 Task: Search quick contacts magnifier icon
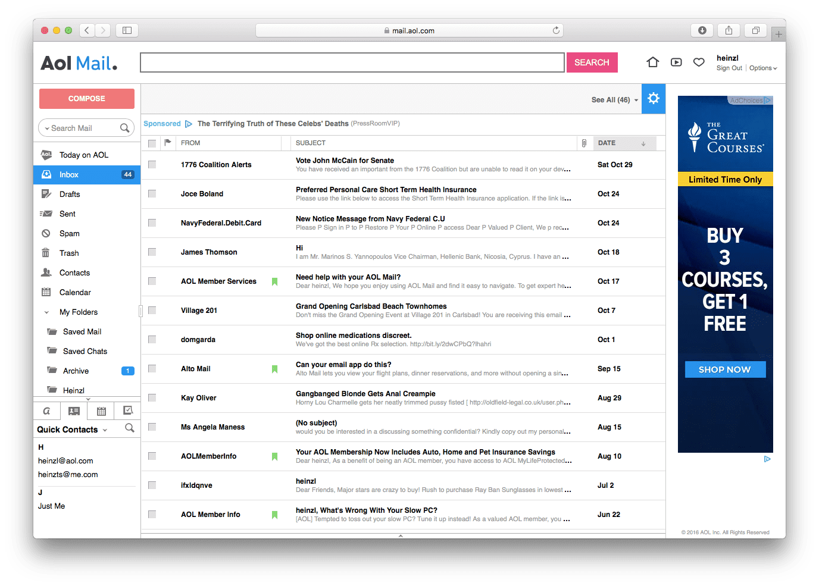pos(130,428)
